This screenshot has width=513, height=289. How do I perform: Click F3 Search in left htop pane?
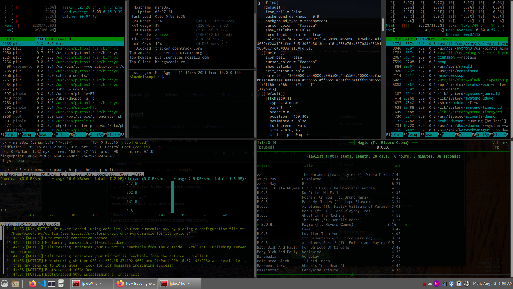43,135
